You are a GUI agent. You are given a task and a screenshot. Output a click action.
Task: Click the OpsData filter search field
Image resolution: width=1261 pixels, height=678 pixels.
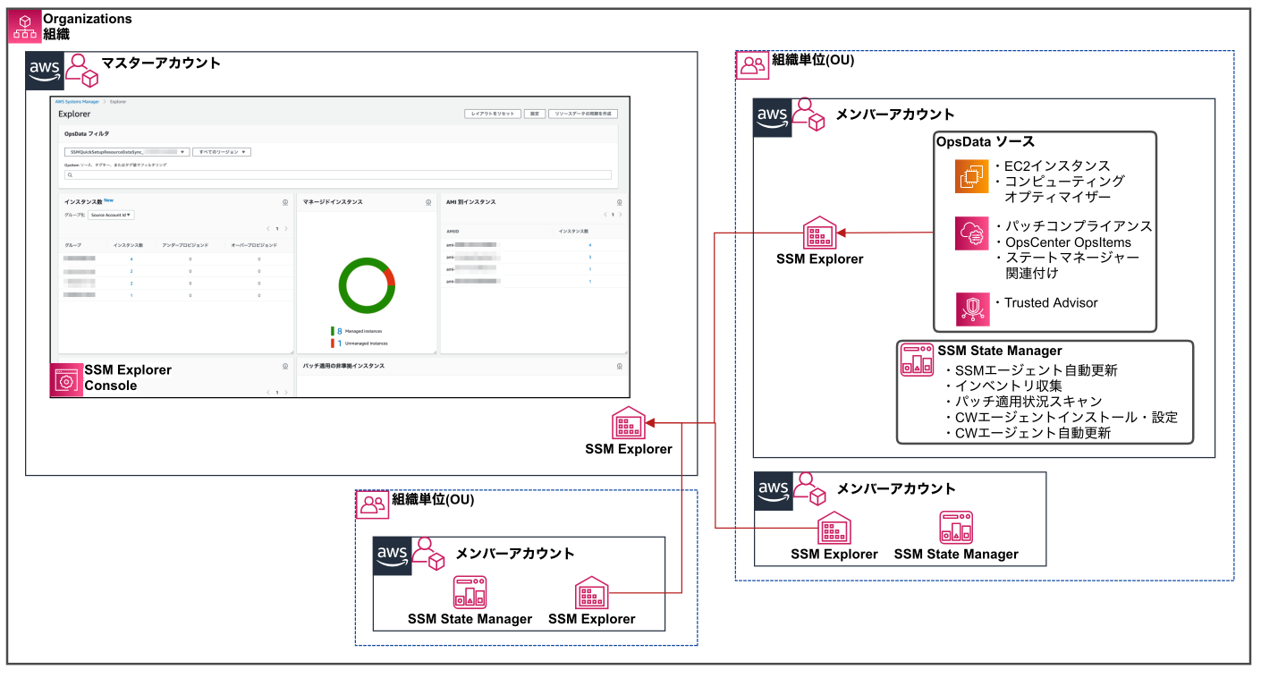(338, 175)
